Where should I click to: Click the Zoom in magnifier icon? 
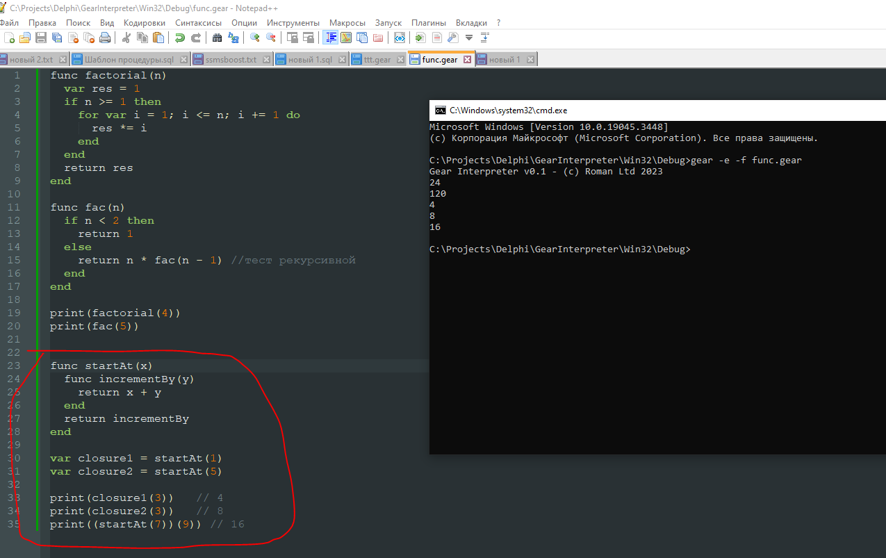255,38
